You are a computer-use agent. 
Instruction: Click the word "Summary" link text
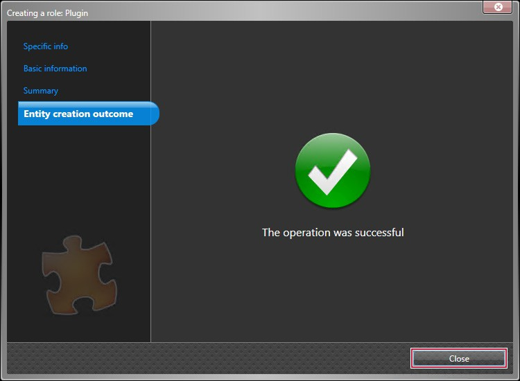coord(41,91)
